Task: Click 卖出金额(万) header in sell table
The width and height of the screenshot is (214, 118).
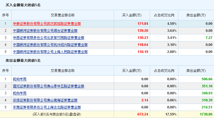Action: 196,71
